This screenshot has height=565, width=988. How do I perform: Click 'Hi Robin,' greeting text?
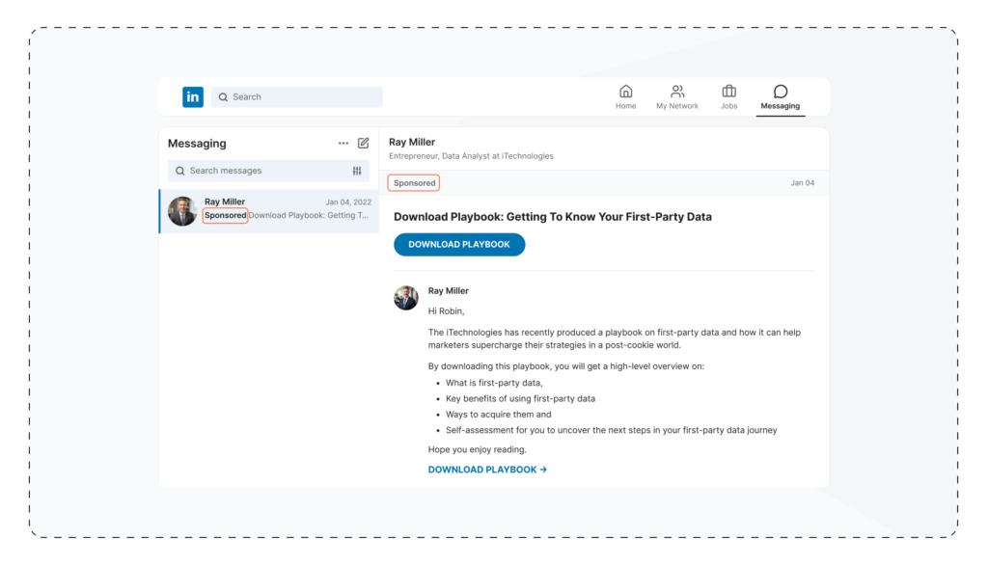pos(446,311)
